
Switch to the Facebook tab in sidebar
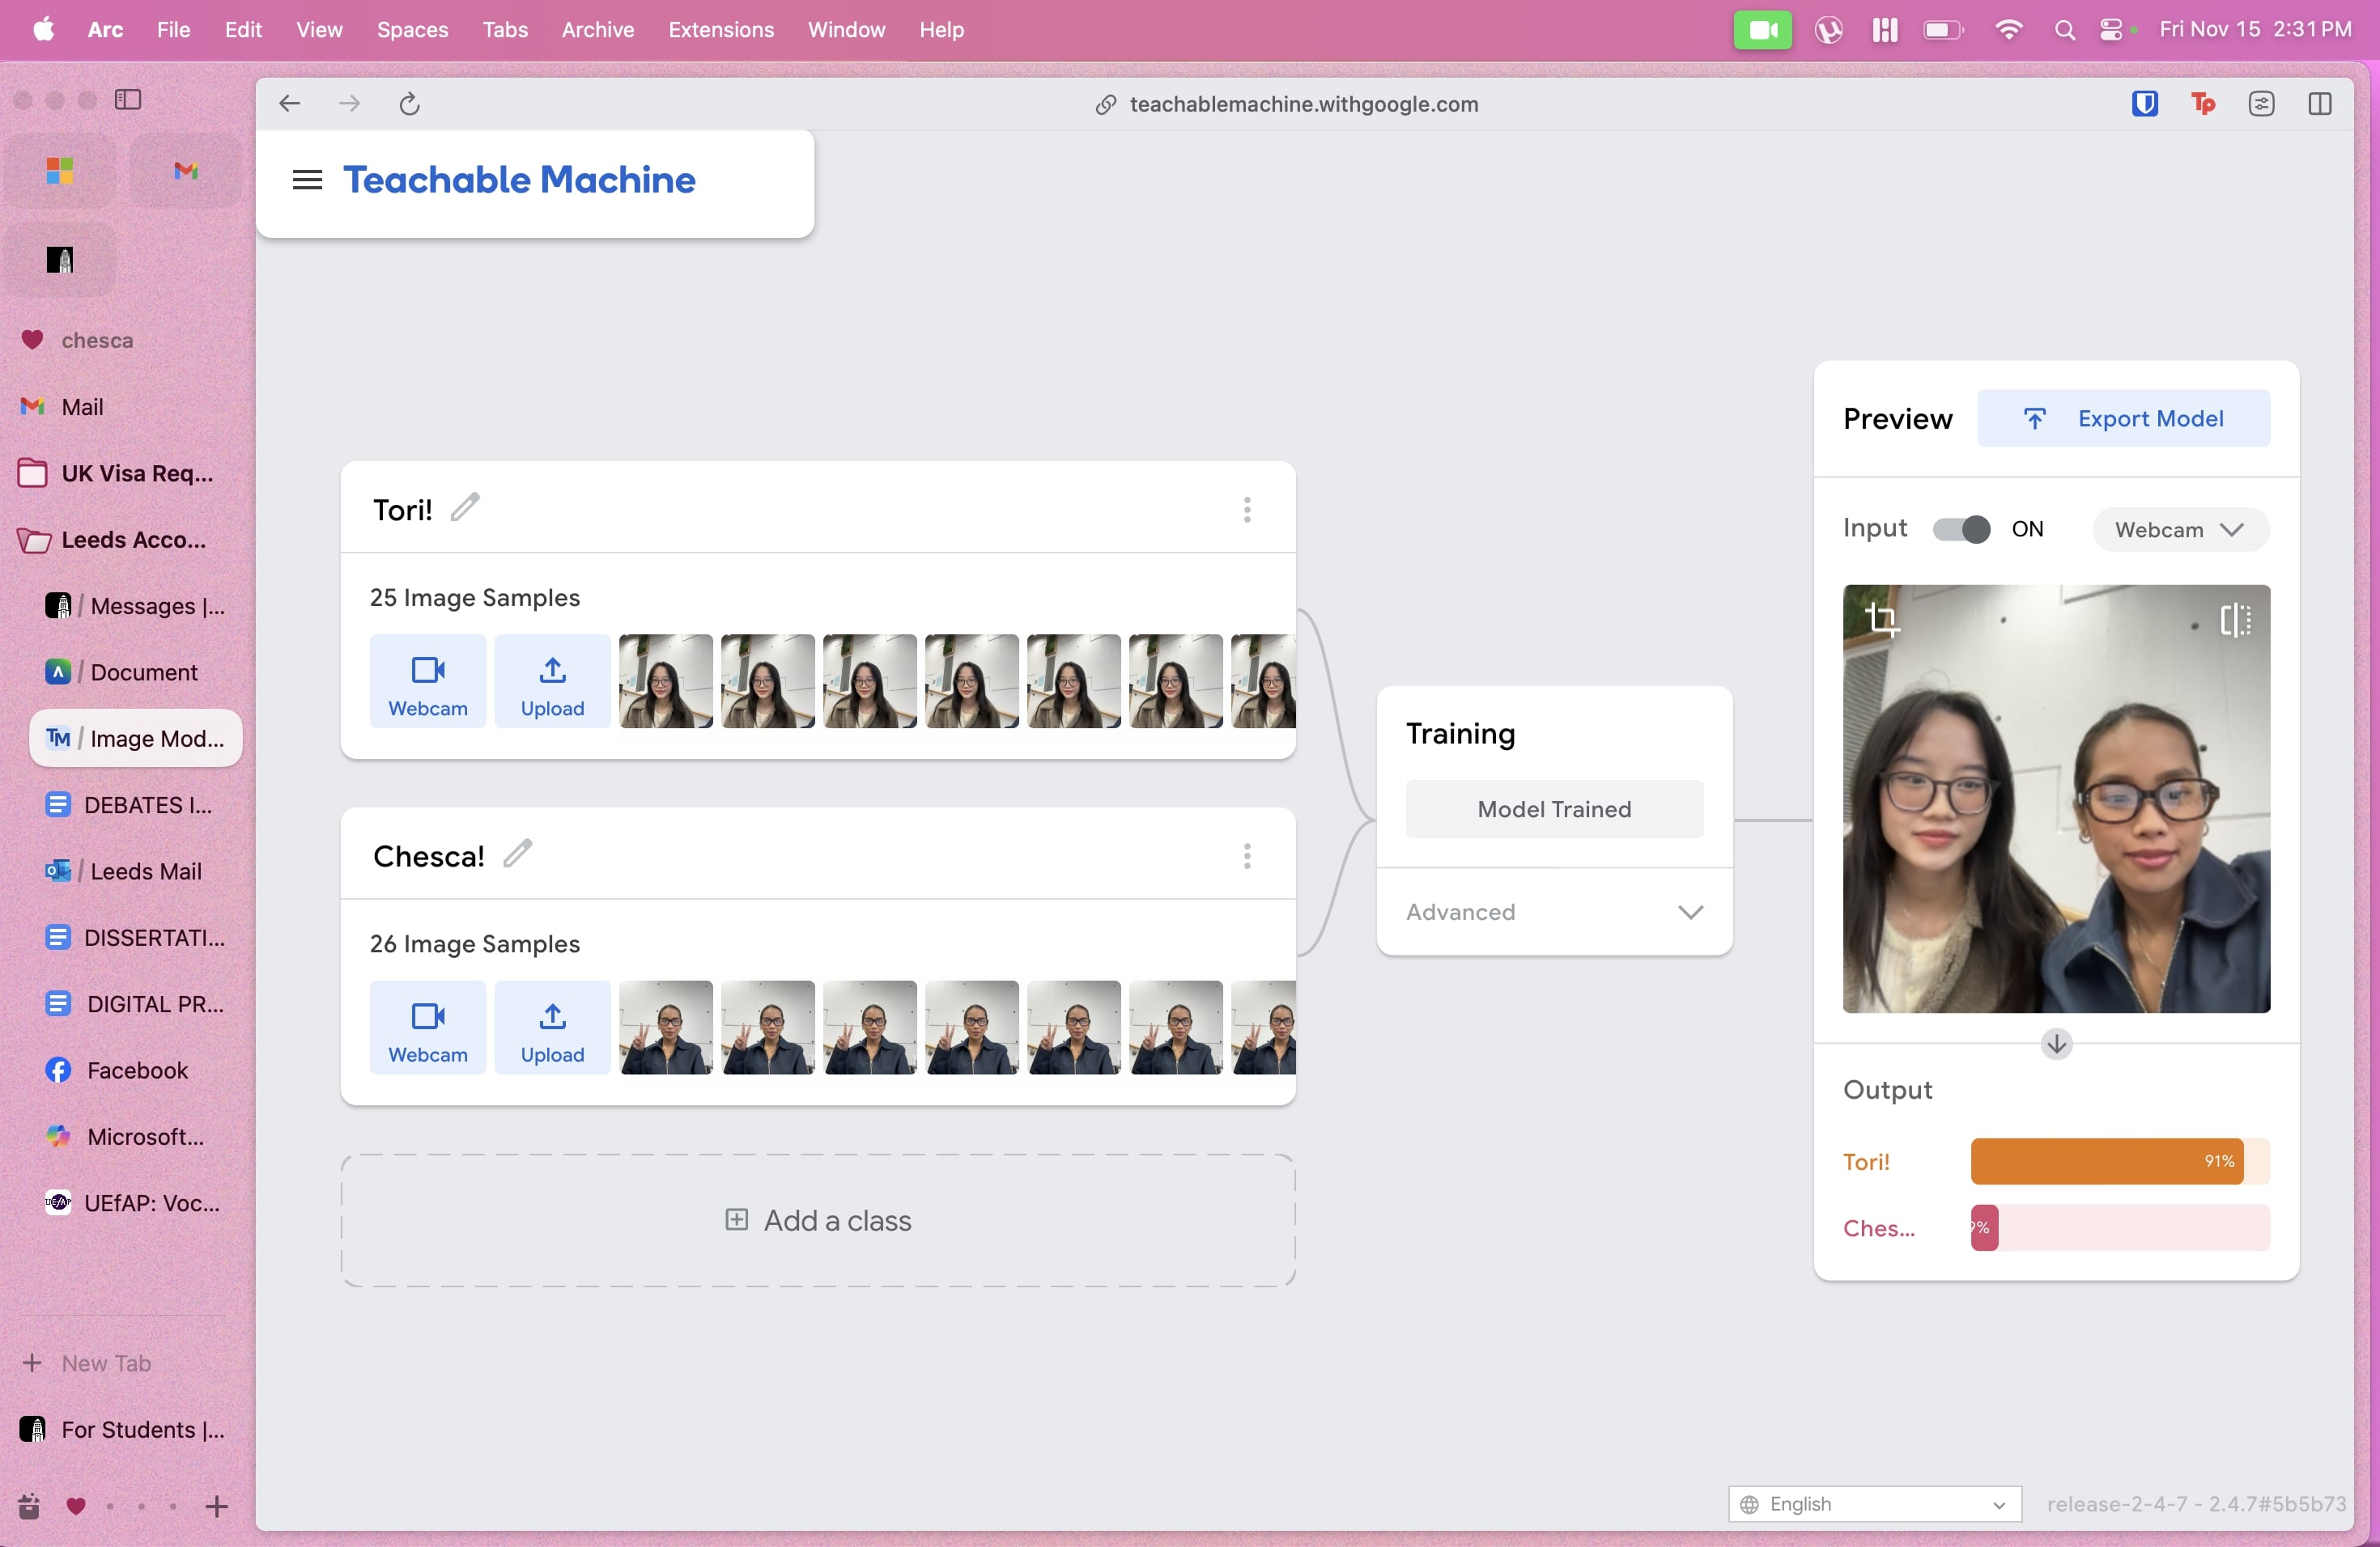(136, 1070)
